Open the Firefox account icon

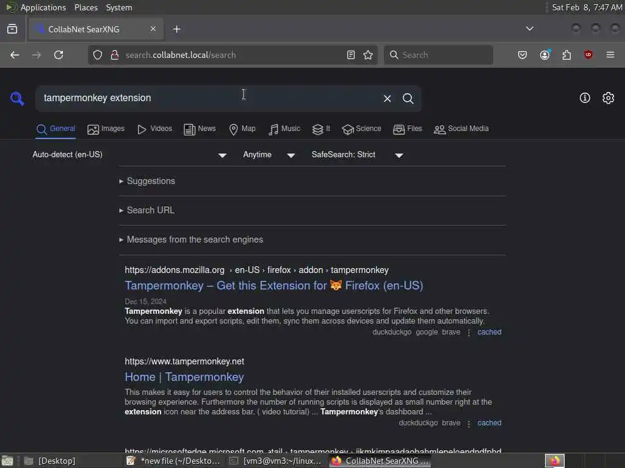pyautogui.click(x=545, y=54)
